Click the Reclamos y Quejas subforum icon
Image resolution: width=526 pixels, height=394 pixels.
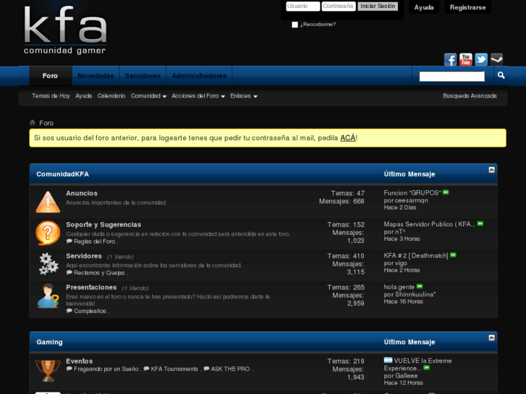coord(69,273)
